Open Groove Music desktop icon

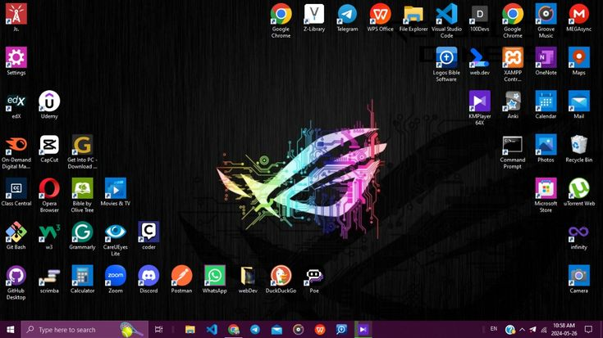546,20
